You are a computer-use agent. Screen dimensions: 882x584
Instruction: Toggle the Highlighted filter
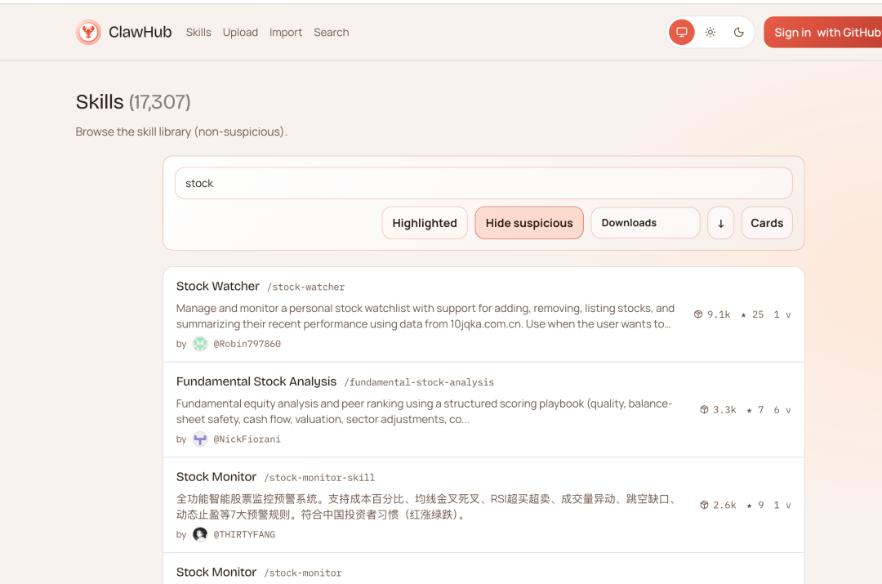coord(425,223)
